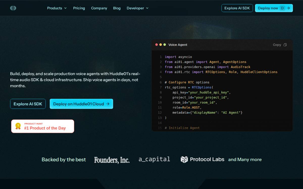This screenshot has width=303, height=189.
Task: Click the Protocol Labs cube icon
Action: pos(184,160)
